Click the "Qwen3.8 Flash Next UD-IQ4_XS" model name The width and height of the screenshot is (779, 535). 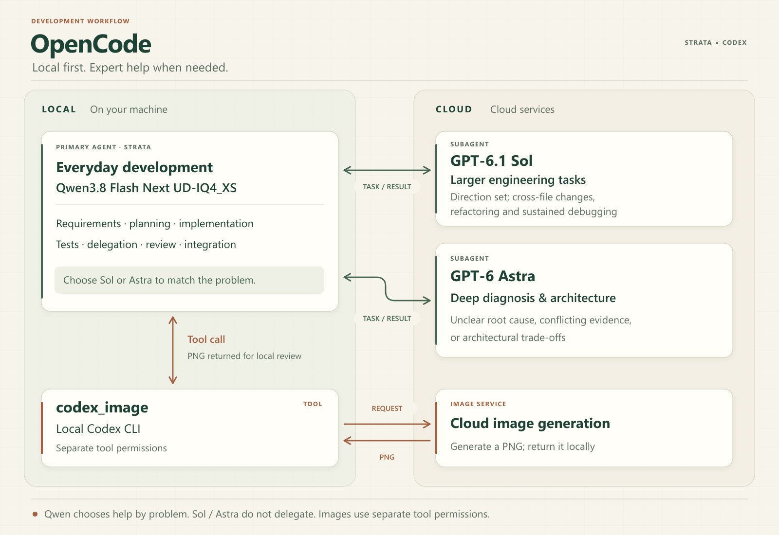click(x=147, y=188)
